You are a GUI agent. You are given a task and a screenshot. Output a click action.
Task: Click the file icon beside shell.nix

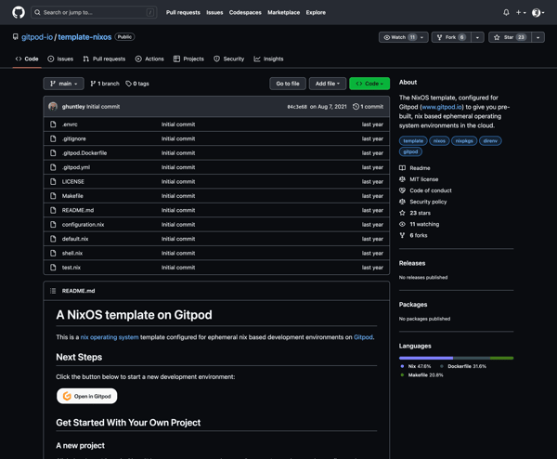click(53, 253)
